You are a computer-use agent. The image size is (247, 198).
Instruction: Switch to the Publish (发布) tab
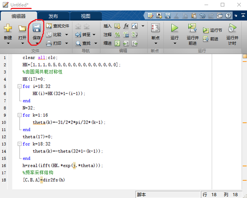(x=53, y=16)
